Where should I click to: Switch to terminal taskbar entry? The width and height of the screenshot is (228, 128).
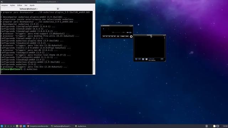(x=61, y=126)
